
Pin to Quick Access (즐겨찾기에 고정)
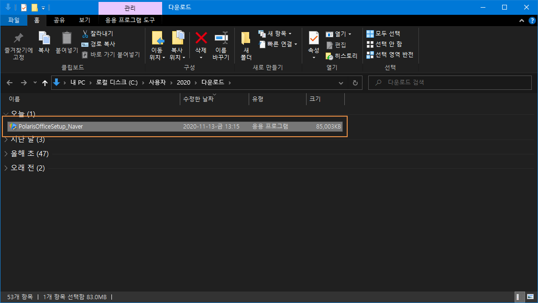pyautogui.click(x=19, y=46)
